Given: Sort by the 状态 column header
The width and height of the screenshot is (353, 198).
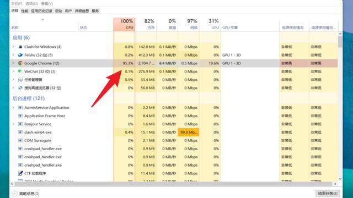Looking at the screenshot, I should pos(96,24).
